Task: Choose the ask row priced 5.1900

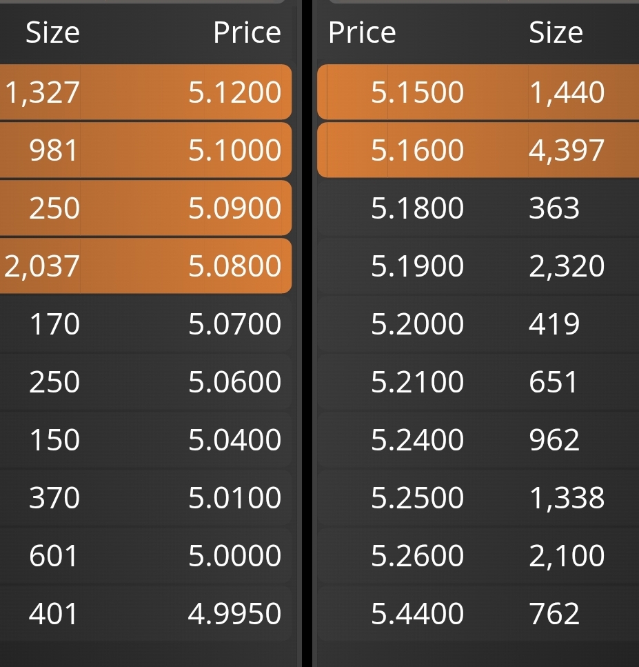Action: click(478, 266)
